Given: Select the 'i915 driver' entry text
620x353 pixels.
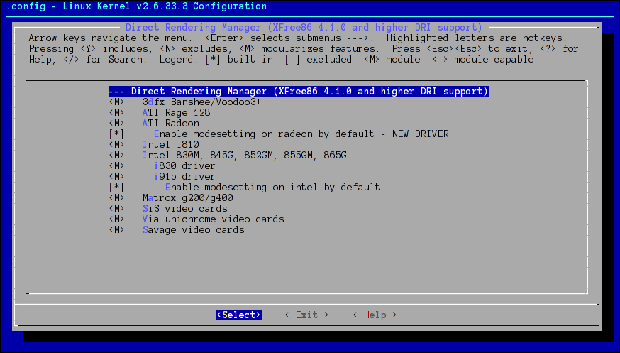Looking at the screenshot, I should [184, 177].
